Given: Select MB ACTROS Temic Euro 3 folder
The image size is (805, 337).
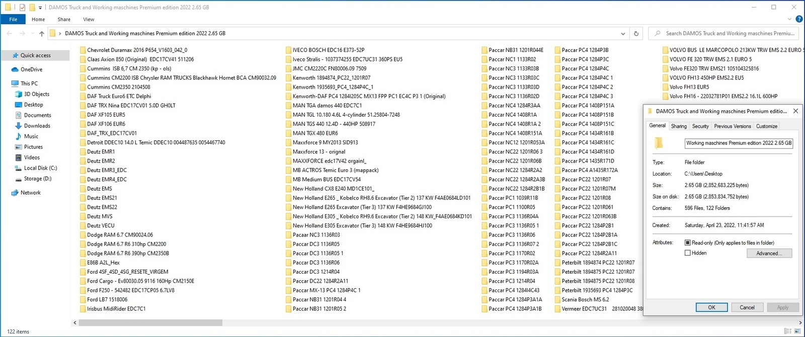Looking at the screenshot, I should 332,171.
